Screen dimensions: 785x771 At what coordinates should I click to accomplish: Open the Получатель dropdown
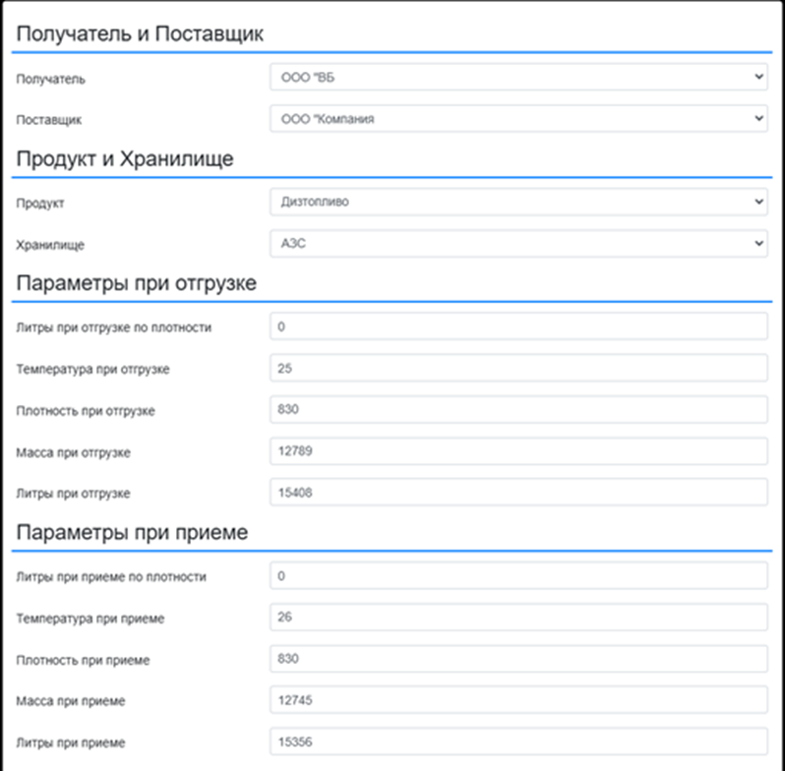click(x=518, y=77)
